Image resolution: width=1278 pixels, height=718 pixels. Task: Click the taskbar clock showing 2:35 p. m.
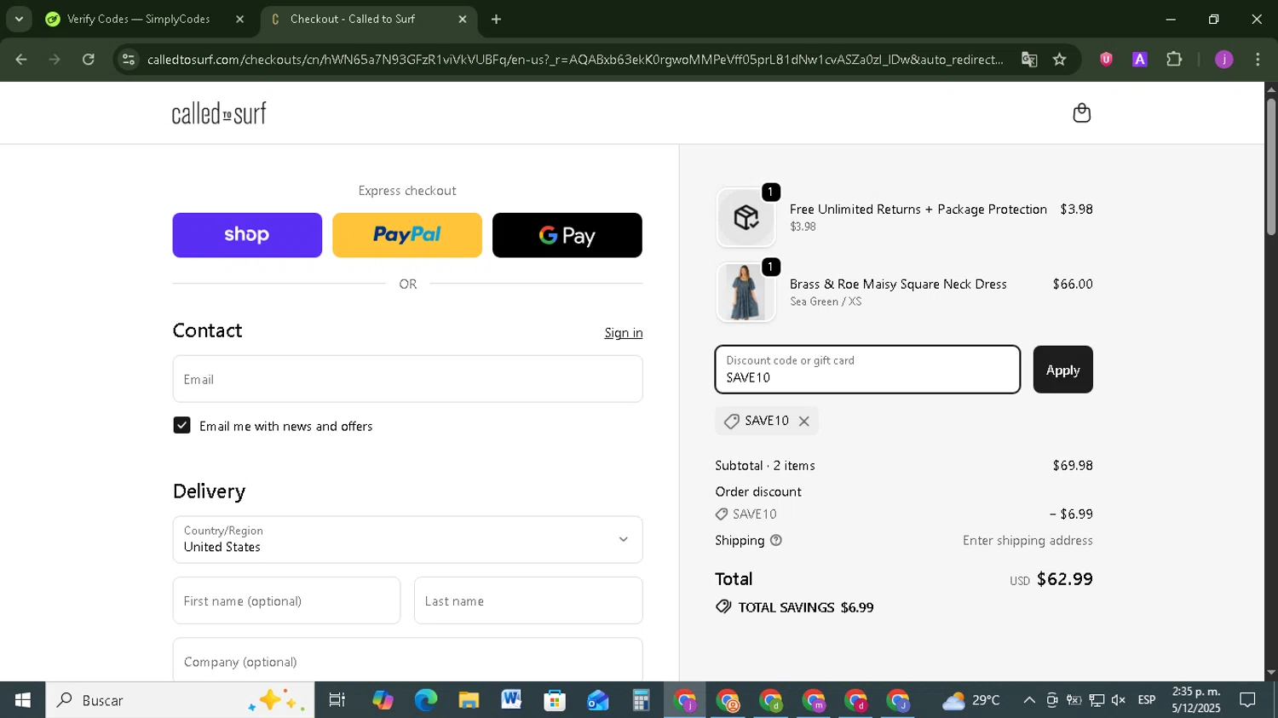pos(1196,700)
